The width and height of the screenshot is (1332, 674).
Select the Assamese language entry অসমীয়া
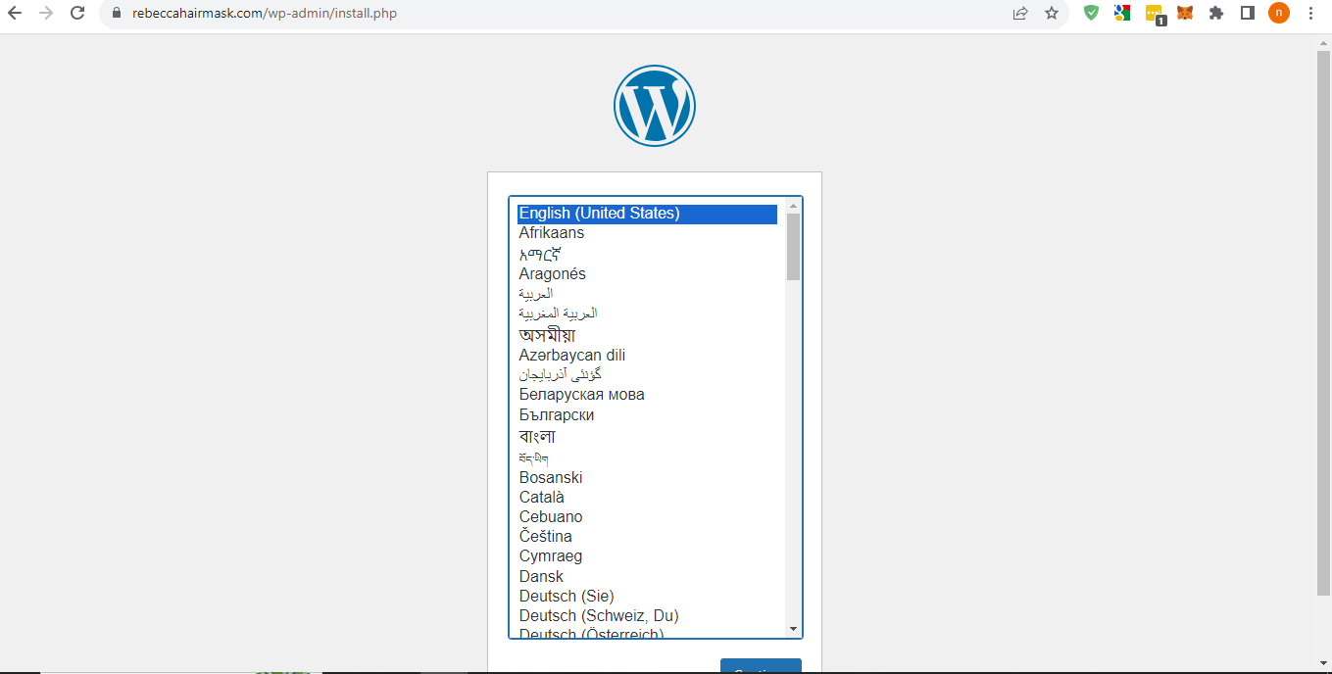pos(647,335)
